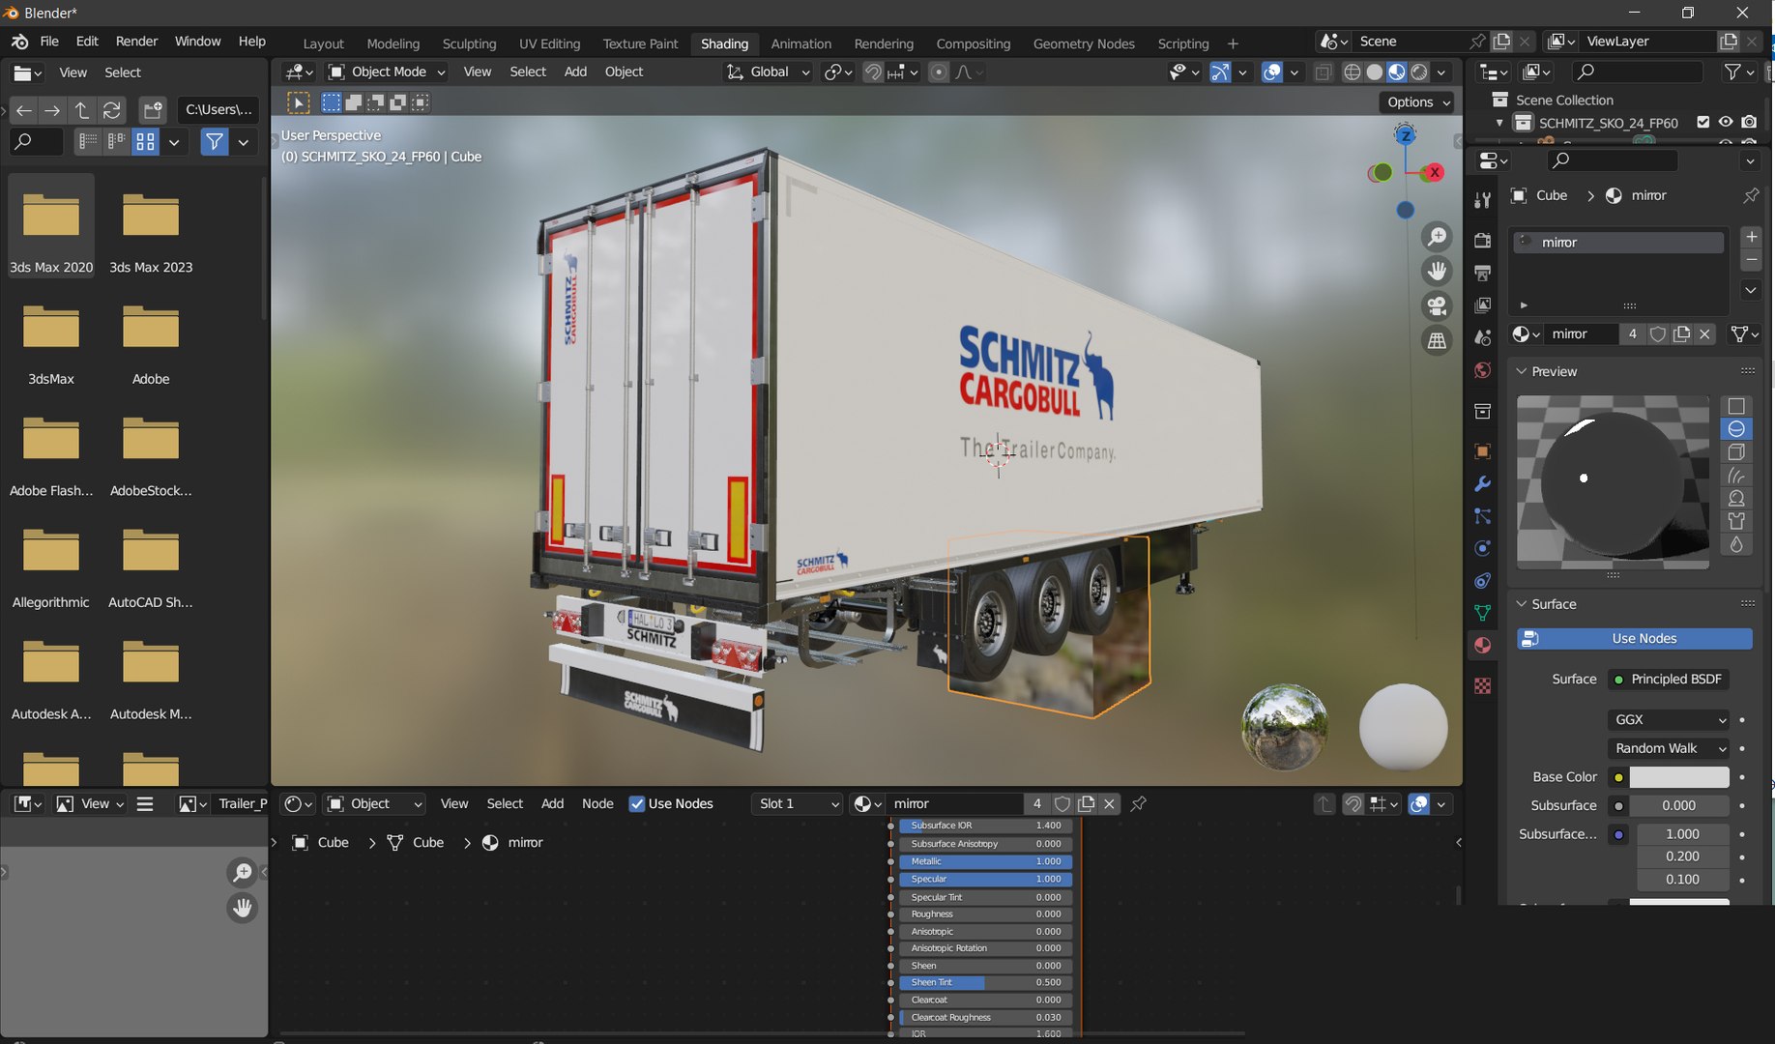Open the 3ds Max 2023 folder
The image size is (1775, 1044).
point(151,230)
